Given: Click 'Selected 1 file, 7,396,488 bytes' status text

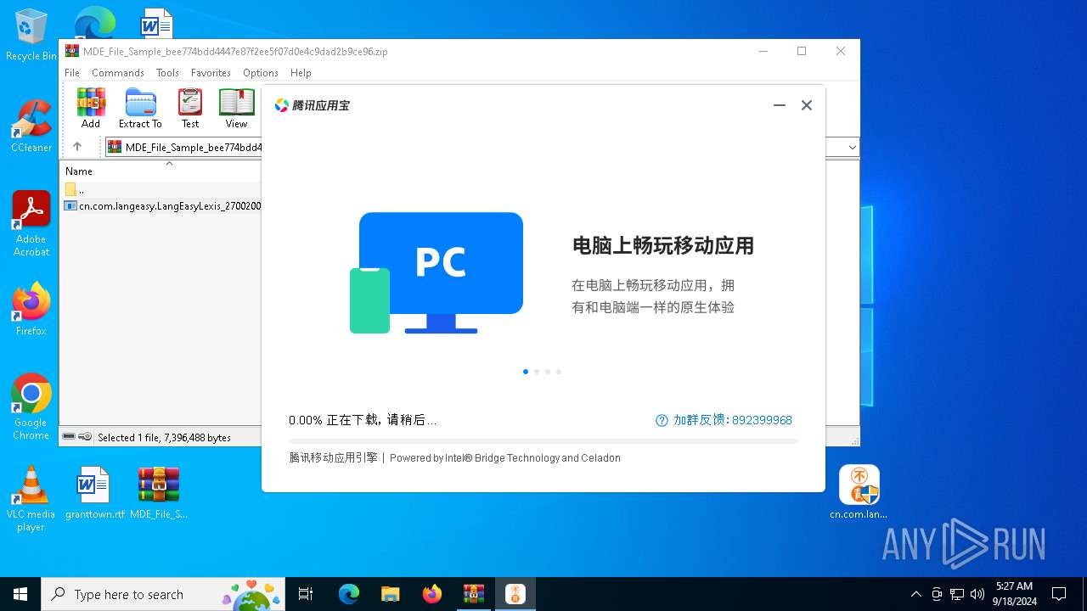Looking at the screenshot, I should pyautogui.click(x=164, y=438).
